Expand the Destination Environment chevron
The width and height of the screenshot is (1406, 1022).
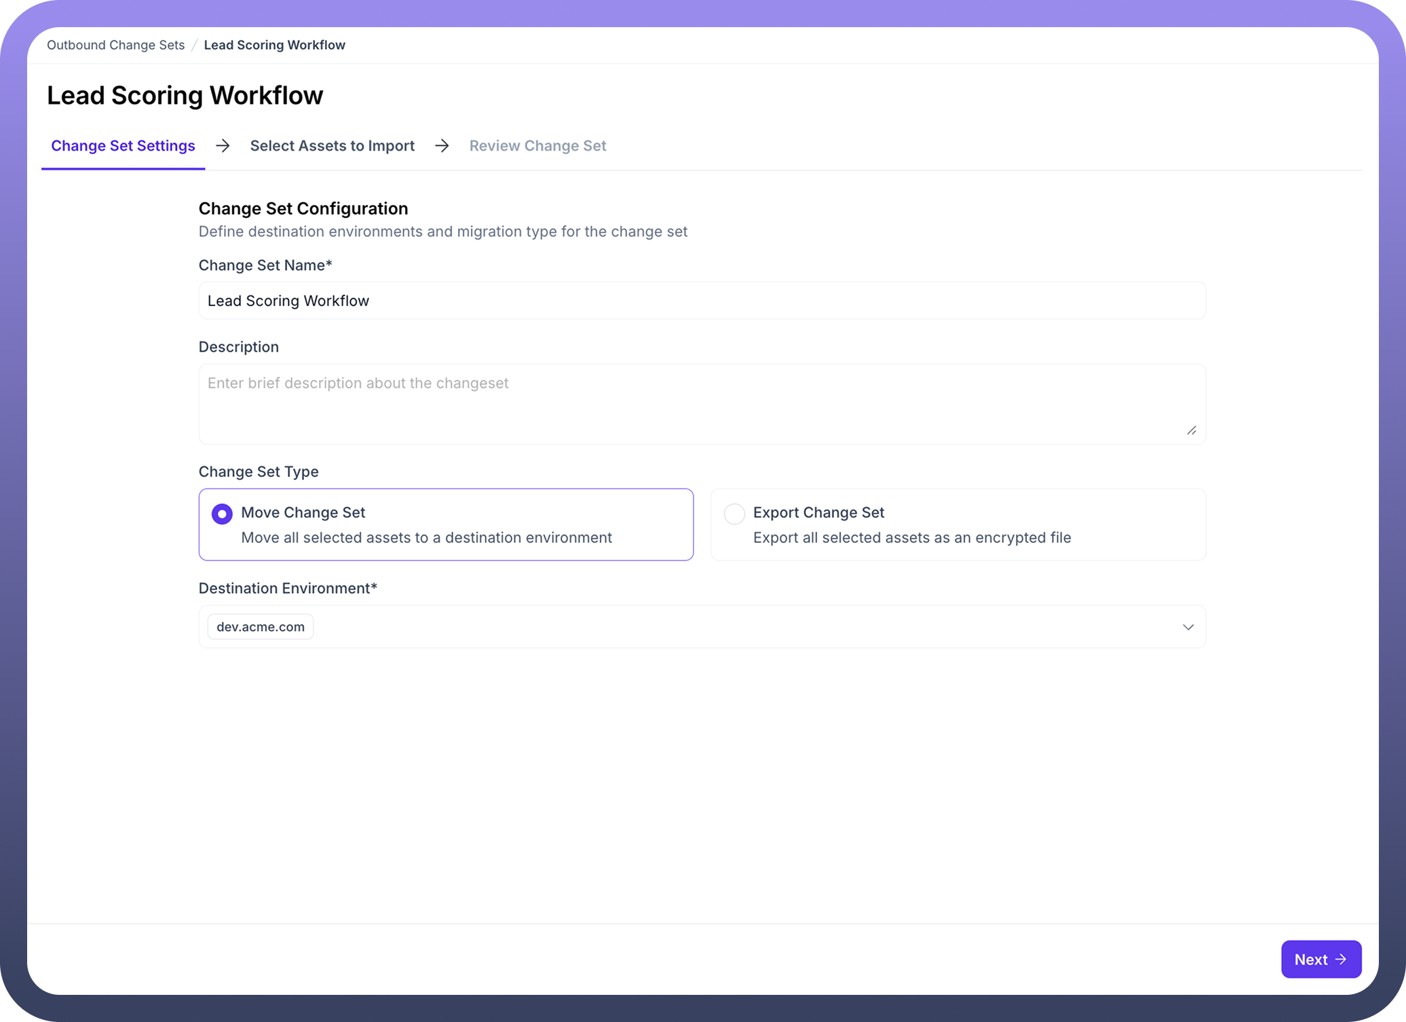tap(1187, 627)
